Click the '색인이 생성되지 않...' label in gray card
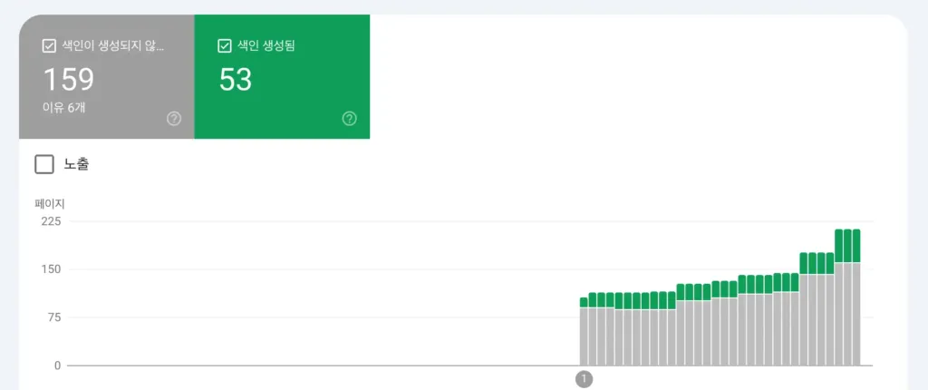 [113, 46]
